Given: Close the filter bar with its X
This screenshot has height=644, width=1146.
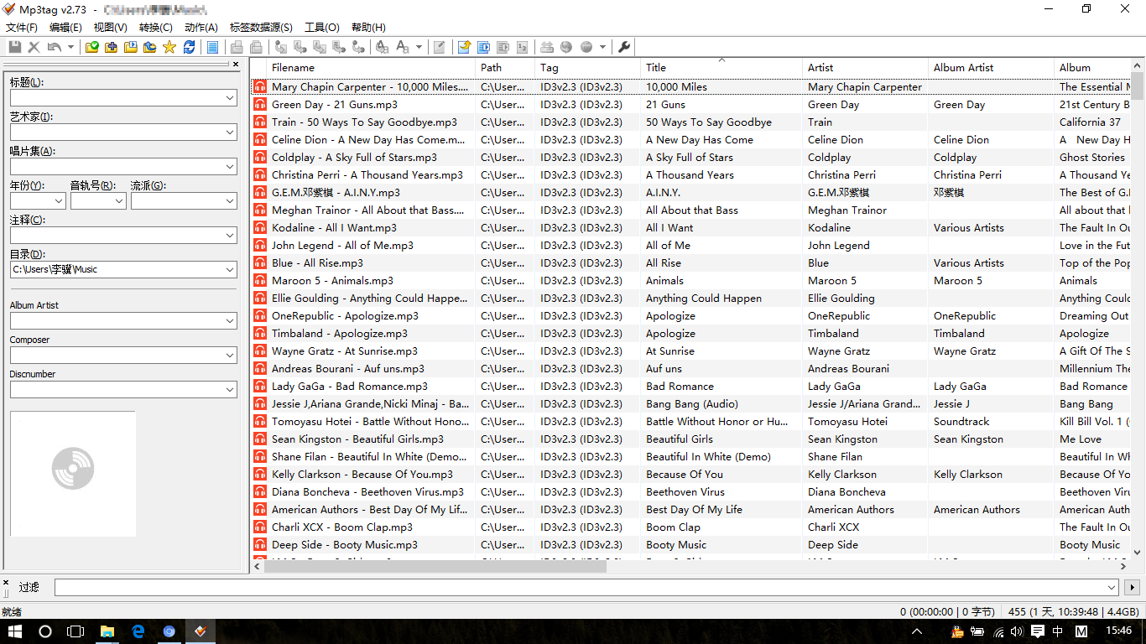Looking at the screenshot, I should tap(5, 581).
